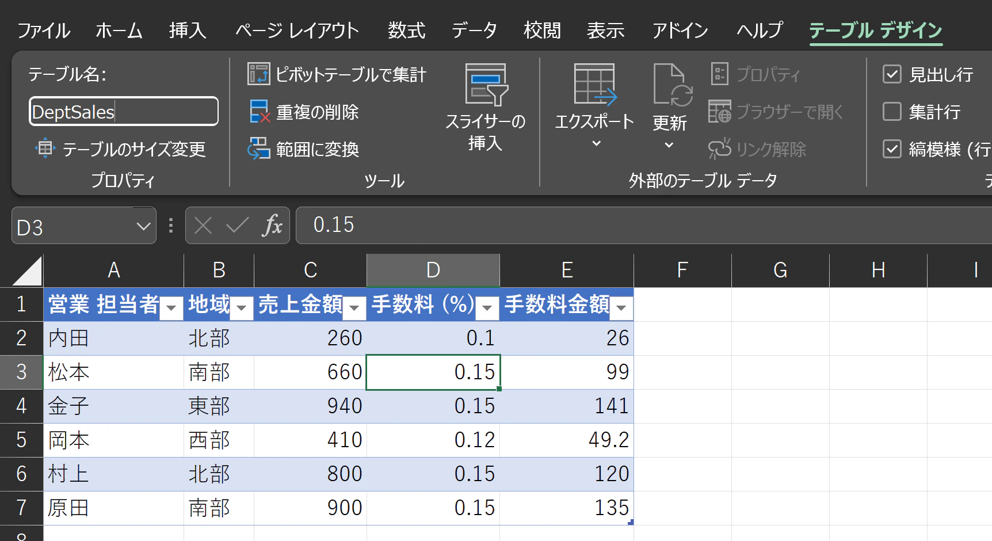Switch to the ホーム tab

pyautogui.click(x=119, y=30)
